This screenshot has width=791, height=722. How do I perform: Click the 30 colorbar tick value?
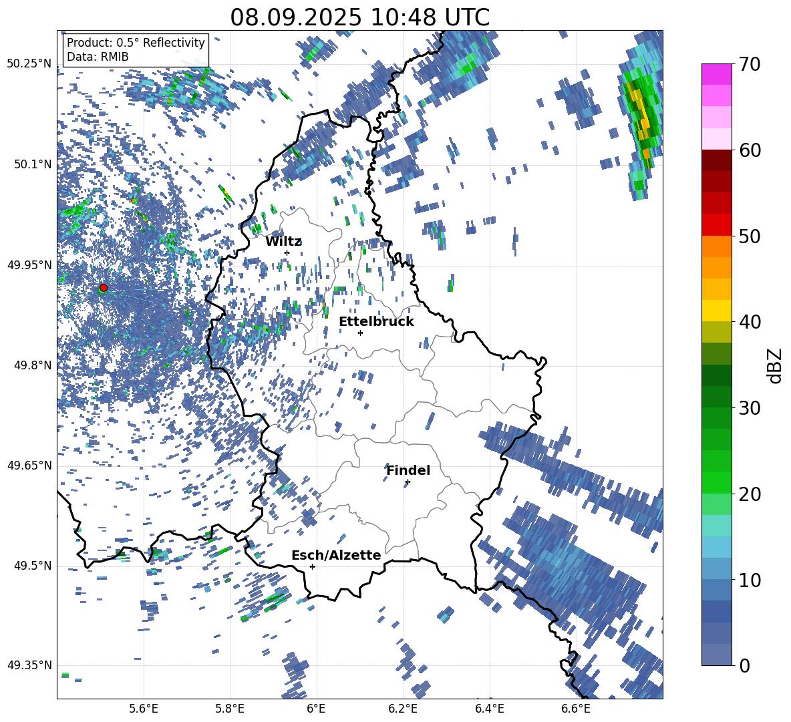click(x=750, y=408)
